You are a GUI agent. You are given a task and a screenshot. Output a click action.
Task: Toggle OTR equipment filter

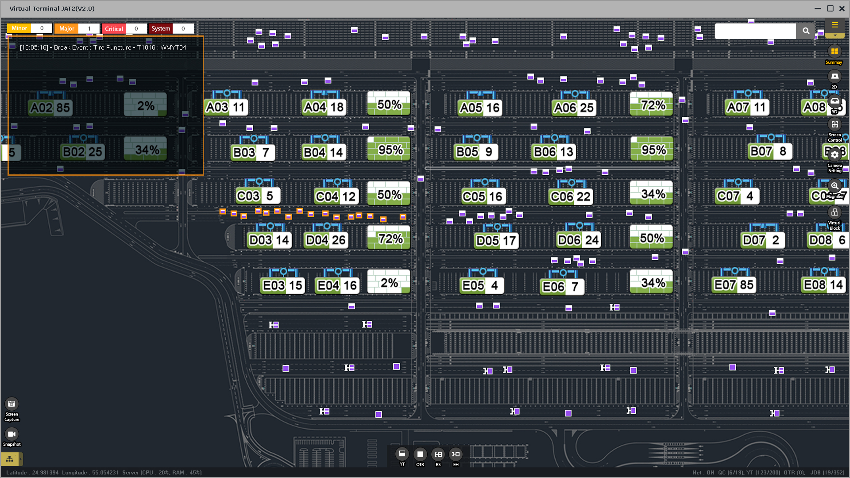(420, 454)
